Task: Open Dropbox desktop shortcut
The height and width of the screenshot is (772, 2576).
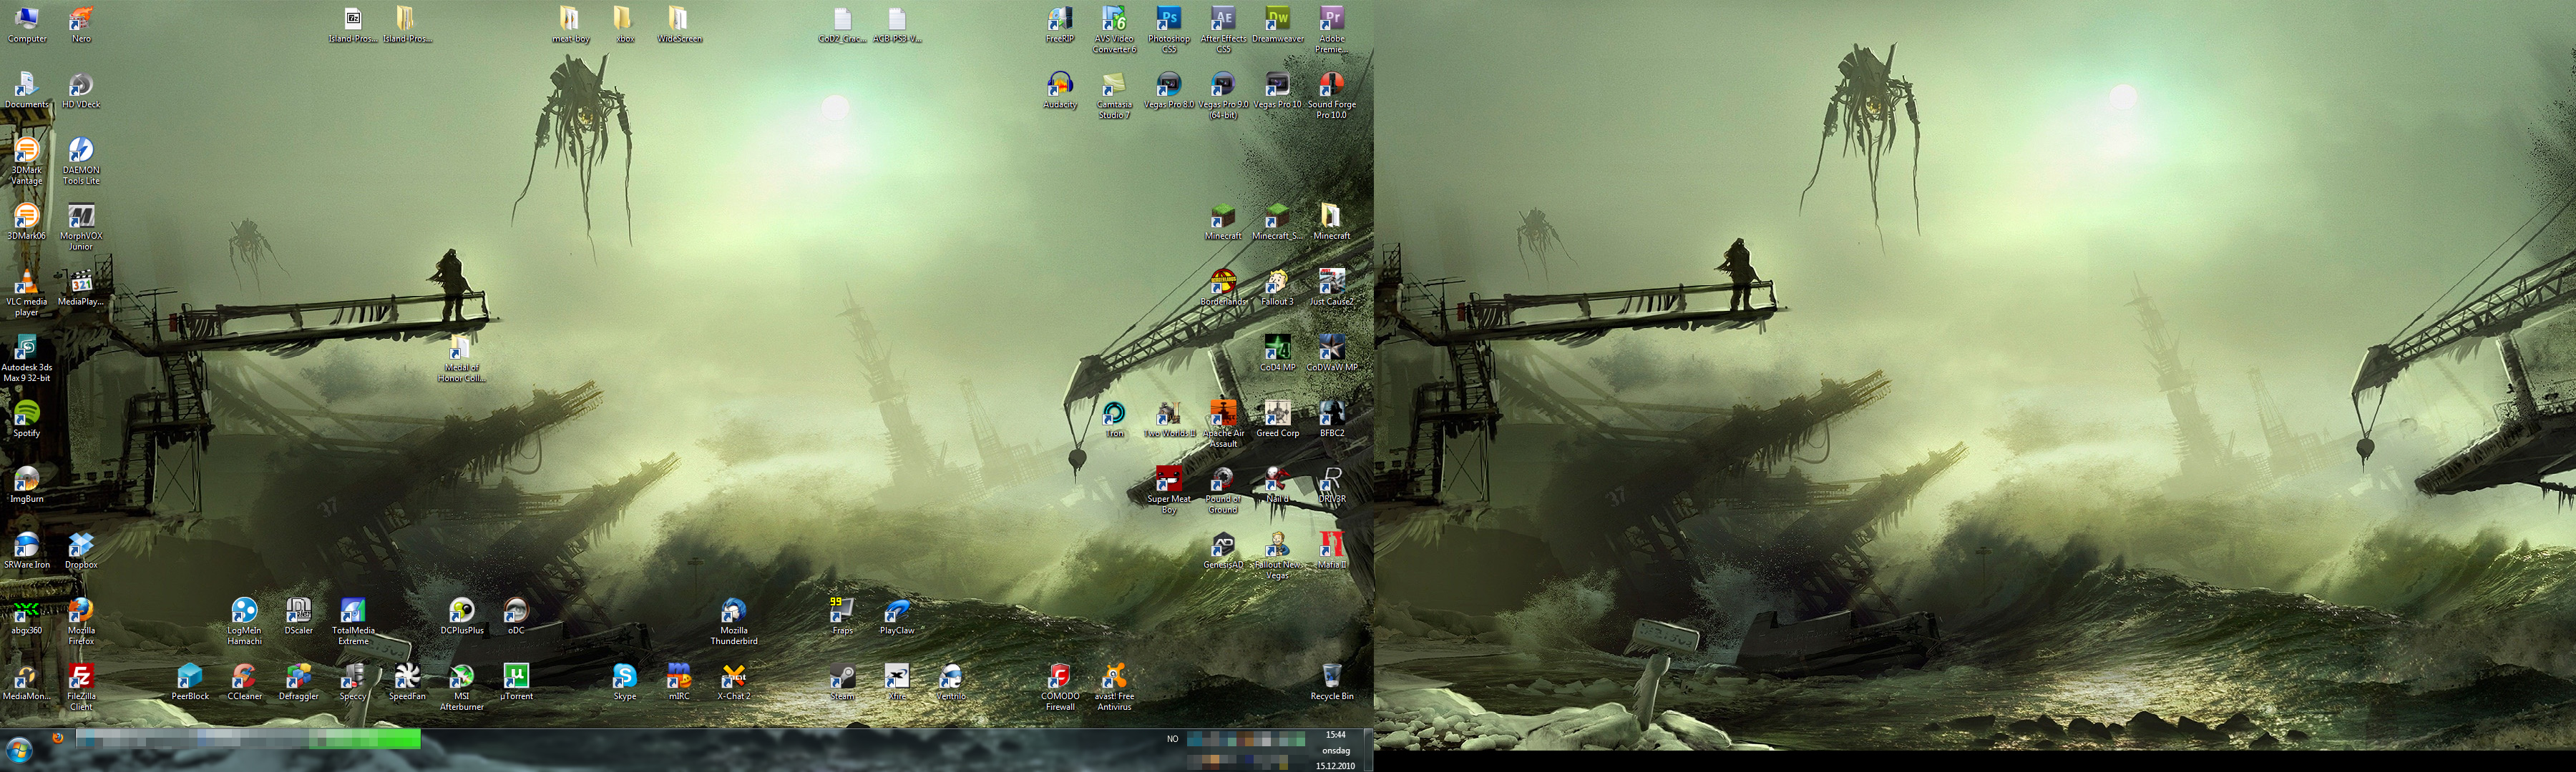Action: pos(81,551)
